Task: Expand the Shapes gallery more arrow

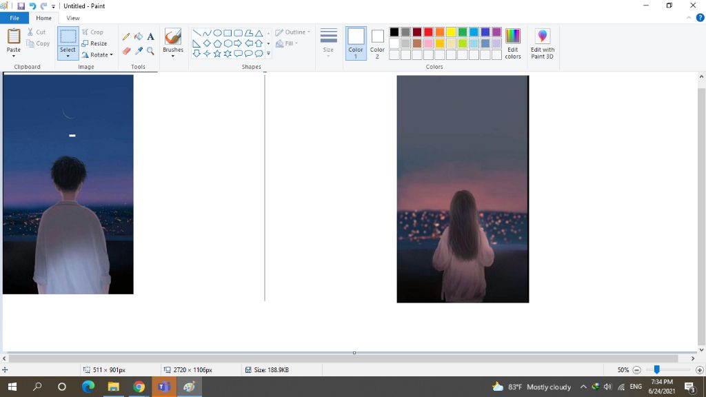Action: click(268, 54)
